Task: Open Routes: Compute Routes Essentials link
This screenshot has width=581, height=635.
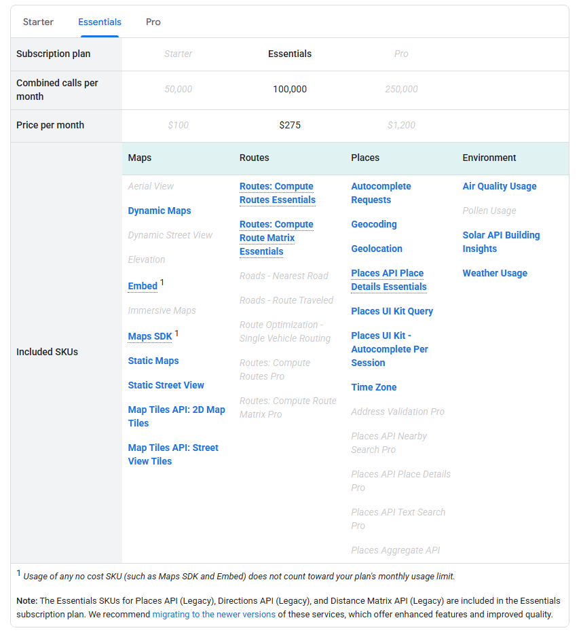Action: click(x=276, y=193)
